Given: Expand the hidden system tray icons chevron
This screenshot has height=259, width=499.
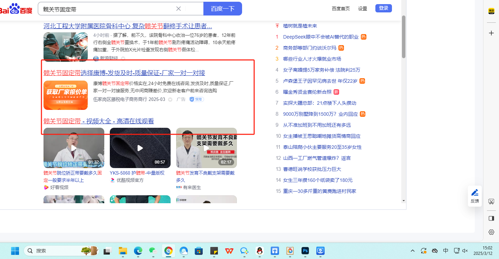Looking at the screenshot, I should (x=413, y=251).
